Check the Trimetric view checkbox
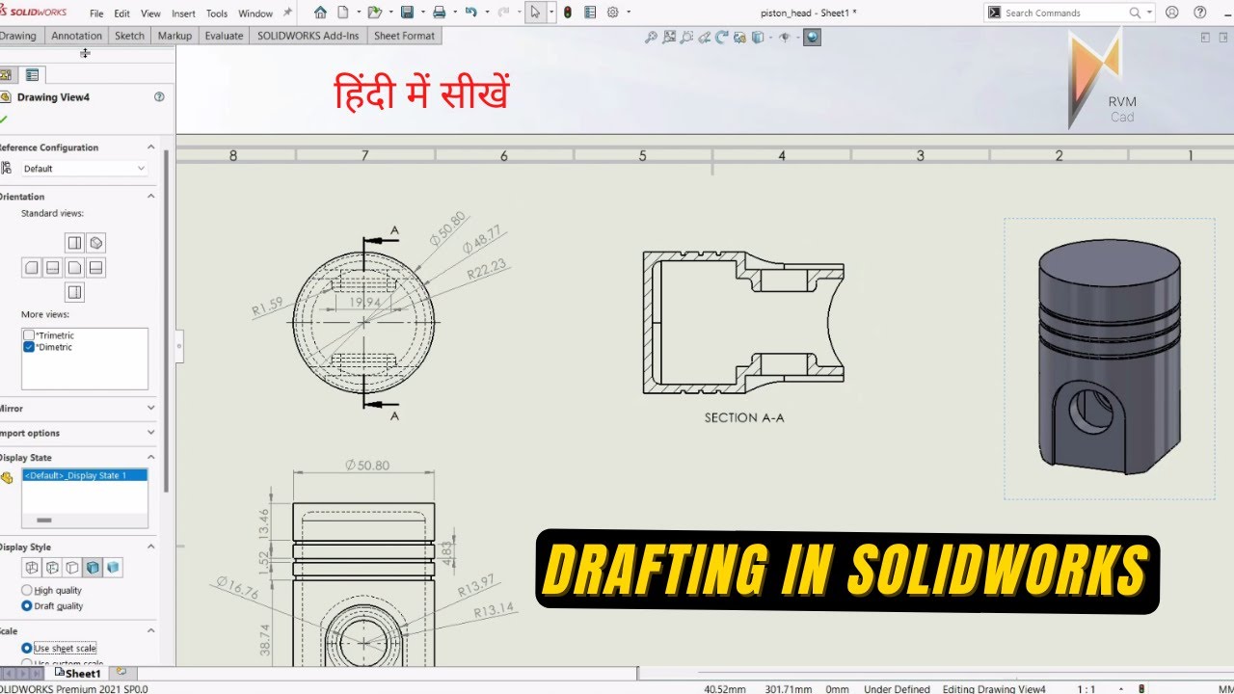This screenshot has width=1234, height=694. coord(29,335)
